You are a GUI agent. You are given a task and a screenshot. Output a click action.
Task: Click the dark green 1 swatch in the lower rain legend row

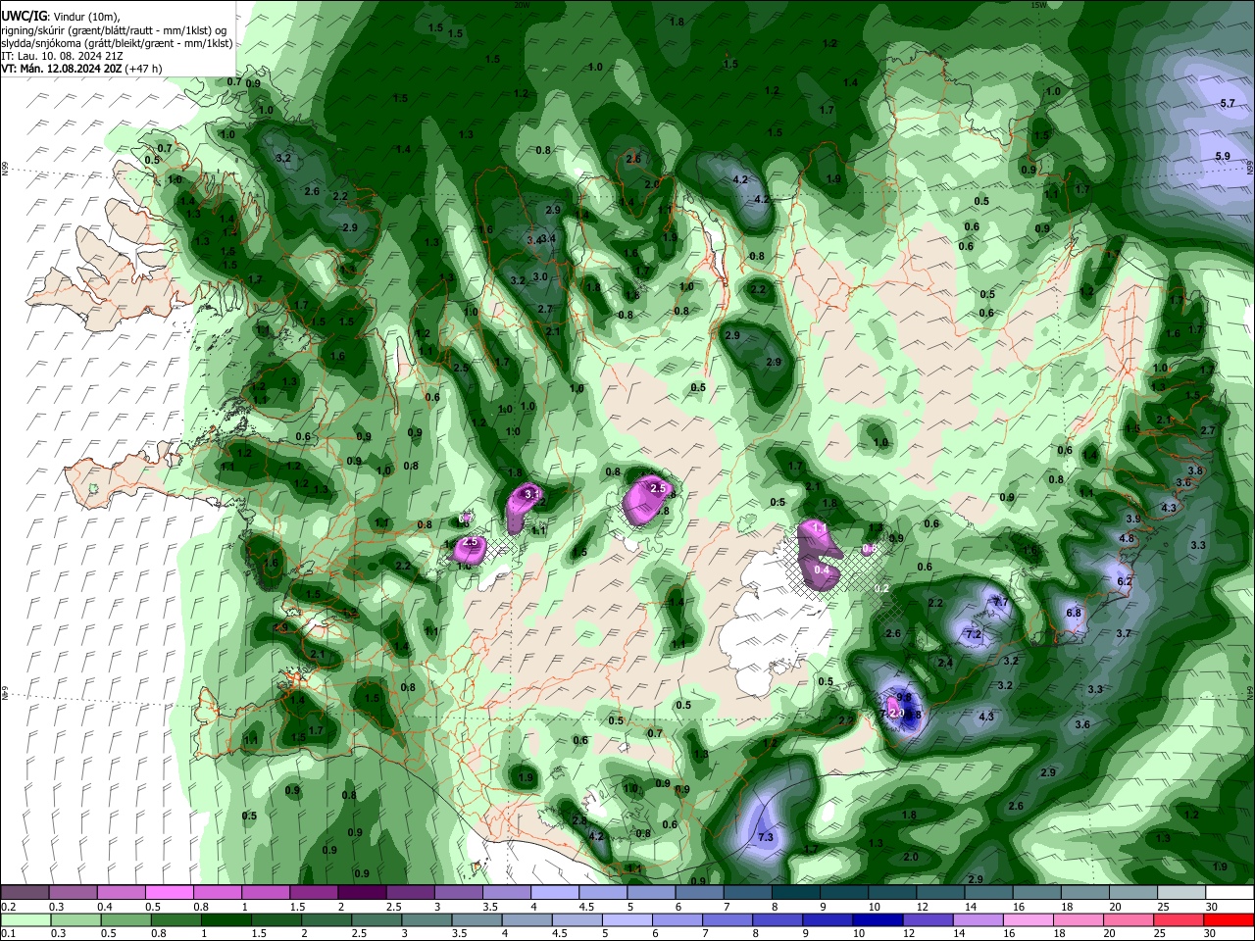225,920
